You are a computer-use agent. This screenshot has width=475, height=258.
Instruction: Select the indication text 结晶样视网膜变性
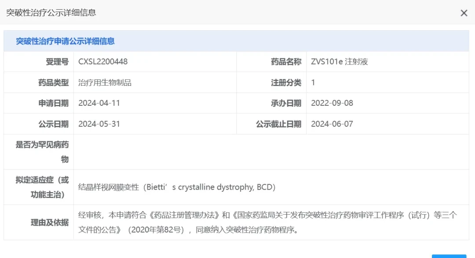click(x=109, y=187)
